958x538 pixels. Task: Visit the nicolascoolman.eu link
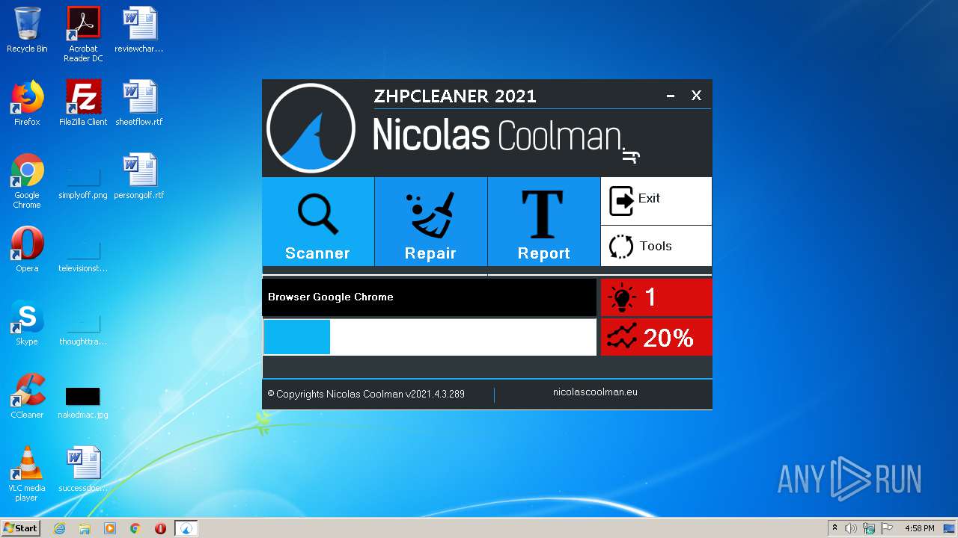click(595, 392)
